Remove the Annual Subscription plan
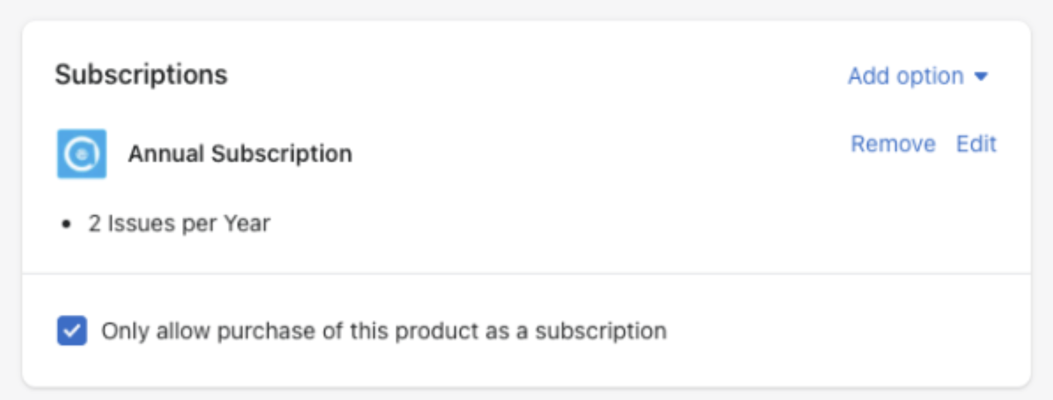The height and width of the screenshot is (400, 1053). click(x=893, y=144)
